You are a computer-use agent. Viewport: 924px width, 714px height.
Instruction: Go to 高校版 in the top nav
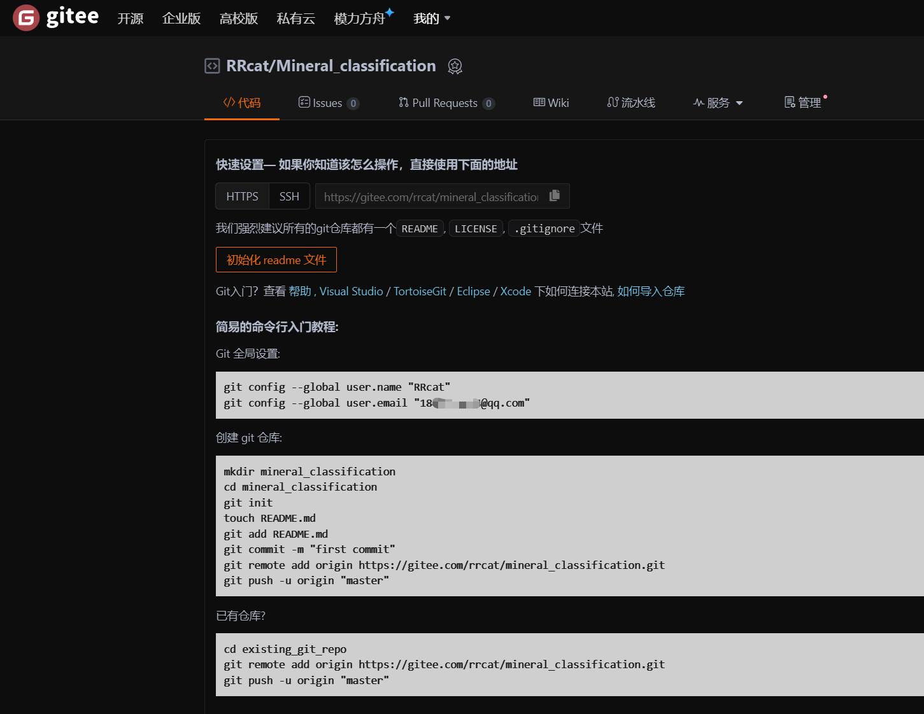click(x=239, y=18)
